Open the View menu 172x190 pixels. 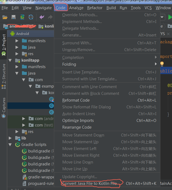tap(27, 8)
